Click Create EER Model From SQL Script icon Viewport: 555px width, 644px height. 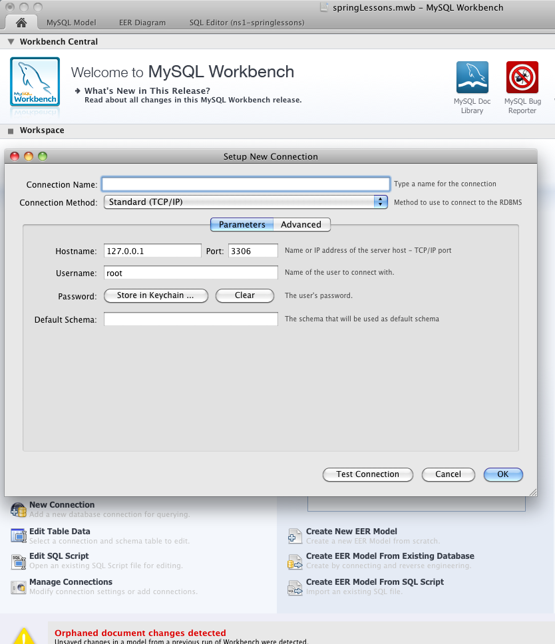click(295, 587)
